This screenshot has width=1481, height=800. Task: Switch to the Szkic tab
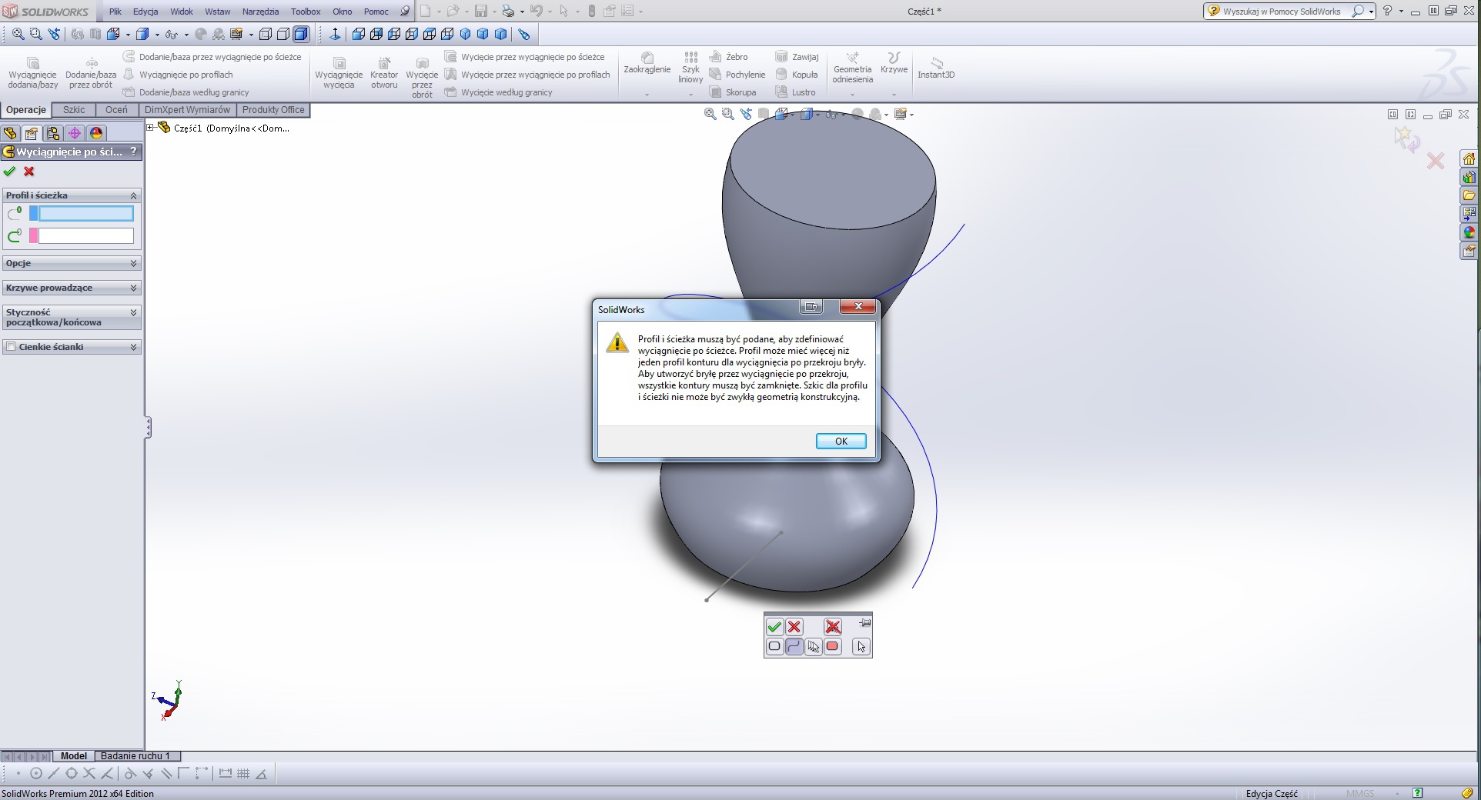tap(74, 110)
